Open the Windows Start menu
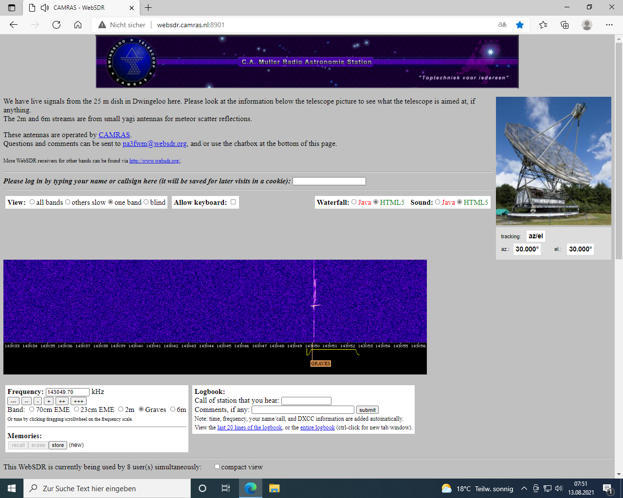This screenshot has height=498, width=623. tap(12, 488)
